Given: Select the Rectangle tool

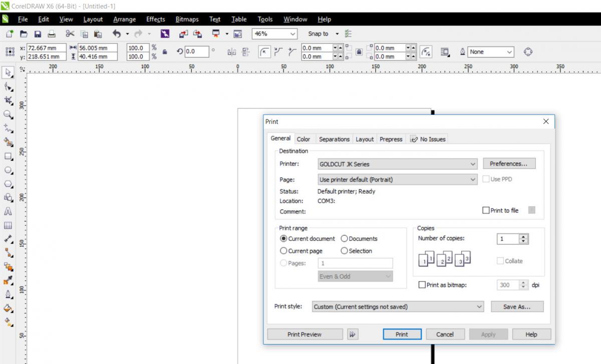Looking at the screenshot, I should (8, 156).
